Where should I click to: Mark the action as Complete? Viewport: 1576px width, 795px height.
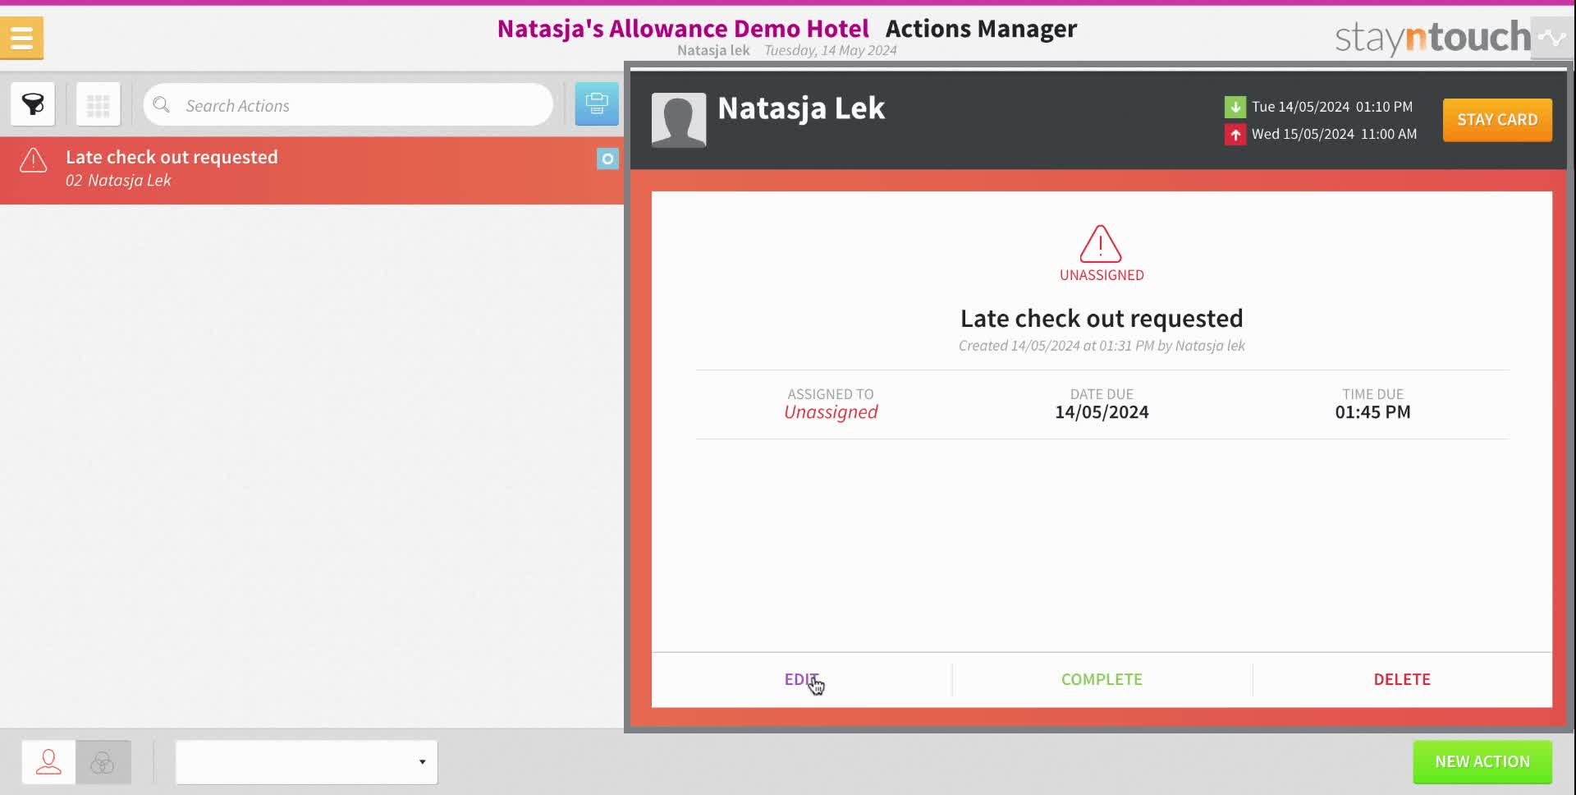(x=1102, y=679)
